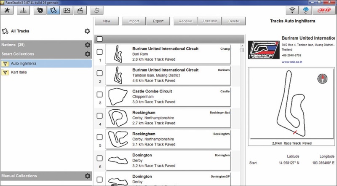Toggle the select-all checkbox in list header
This screenshot has width=337, height=186.
pyautogui.click(x=100, y=39)
